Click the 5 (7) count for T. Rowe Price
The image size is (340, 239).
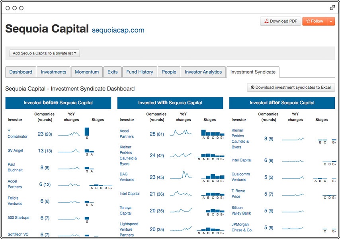point(269,194)
